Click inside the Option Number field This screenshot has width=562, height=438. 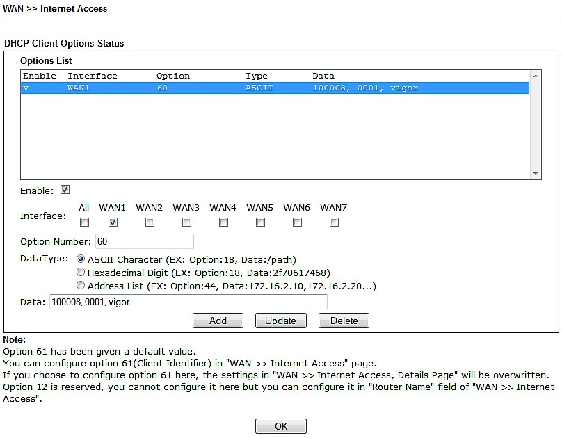(145, 241)
